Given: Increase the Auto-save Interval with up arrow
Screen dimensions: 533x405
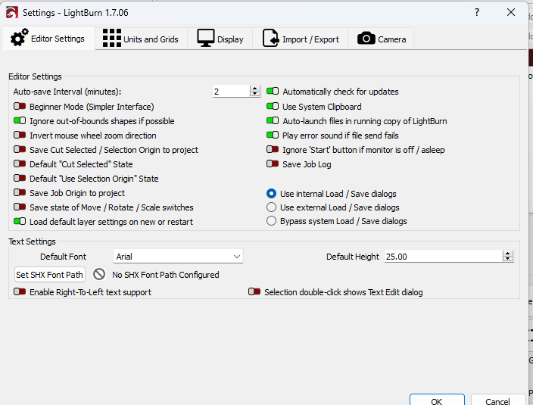Looking at the screenshot, I should tap(255, 89).
